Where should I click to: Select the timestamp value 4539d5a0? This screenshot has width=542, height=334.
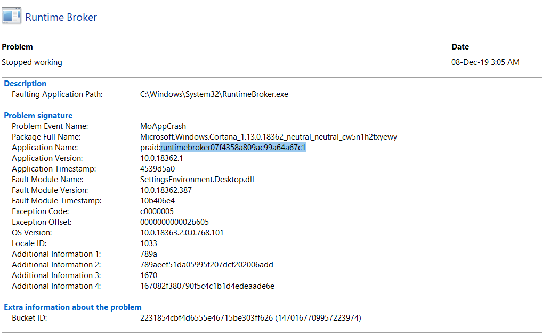point(157,169)
